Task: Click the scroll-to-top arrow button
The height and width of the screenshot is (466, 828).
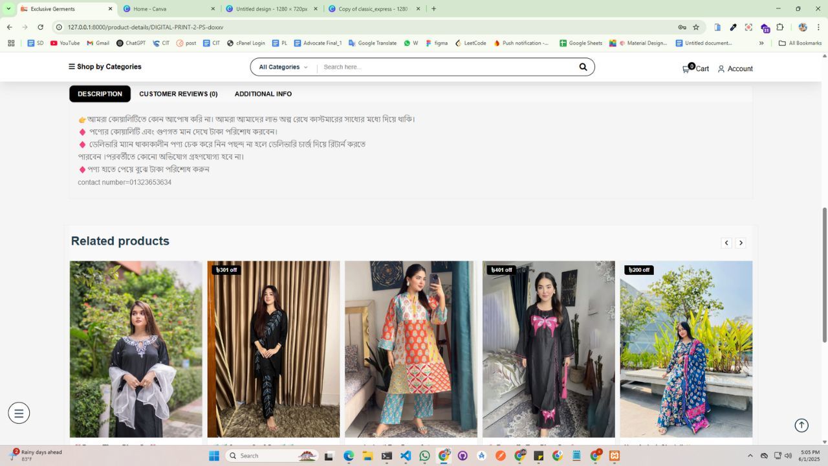Action: point(801,425)
